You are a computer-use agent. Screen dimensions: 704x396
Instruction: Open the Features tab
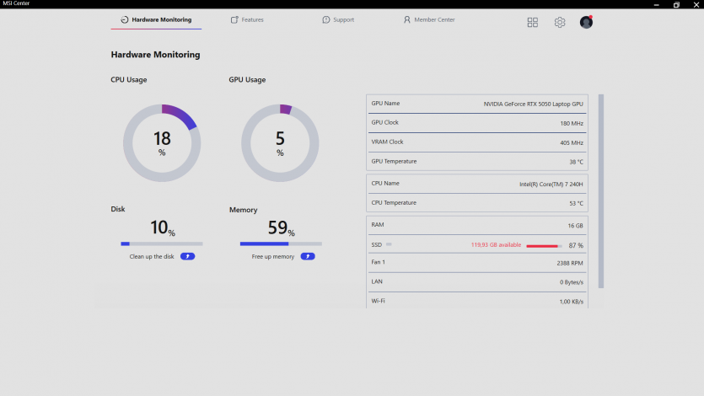(247, 19)
